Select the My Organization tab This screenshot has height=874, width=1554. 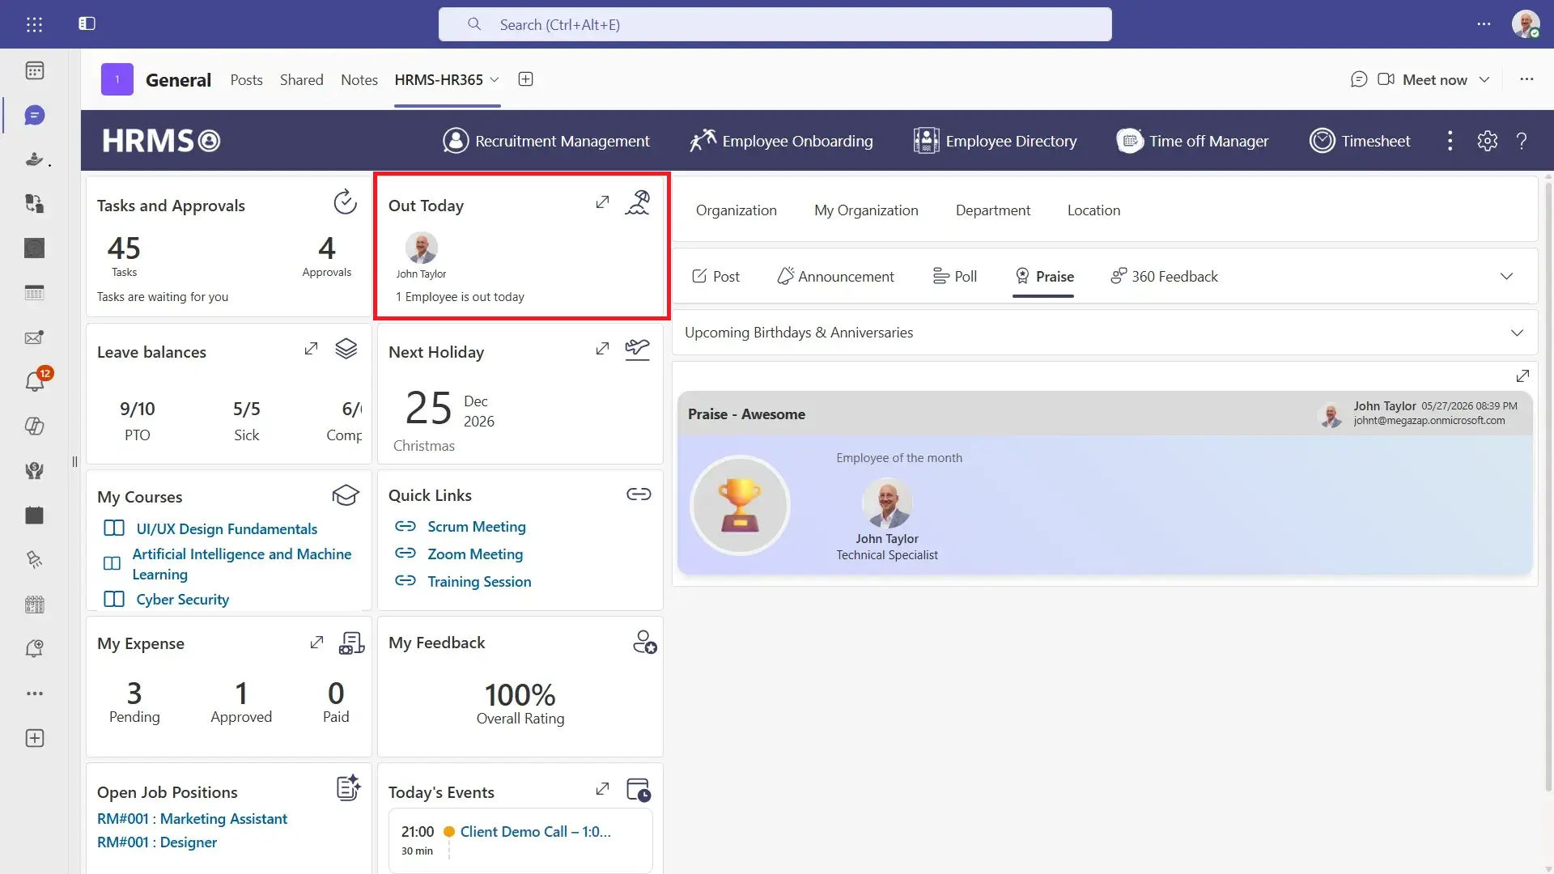coord(866,210)
